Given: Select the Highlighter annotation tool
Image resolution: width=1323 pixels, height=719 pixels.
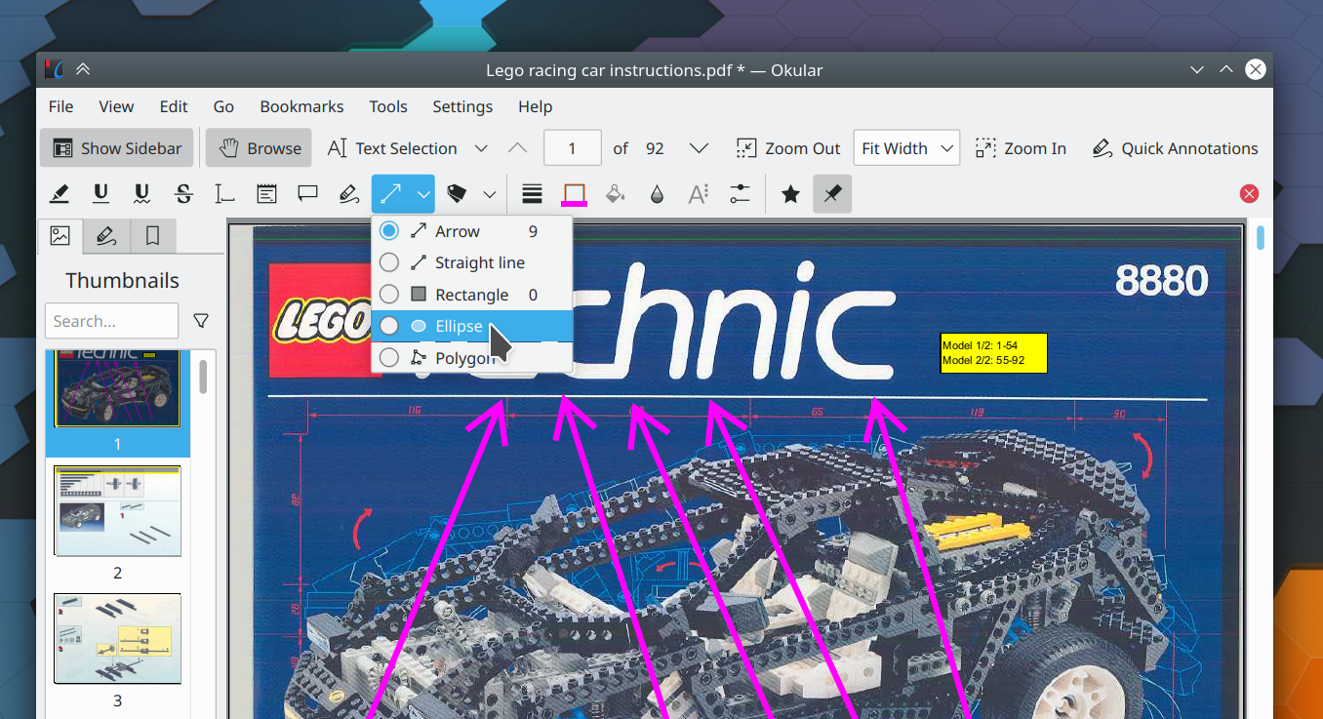Looking at the screenshot, I should point(59,193).
